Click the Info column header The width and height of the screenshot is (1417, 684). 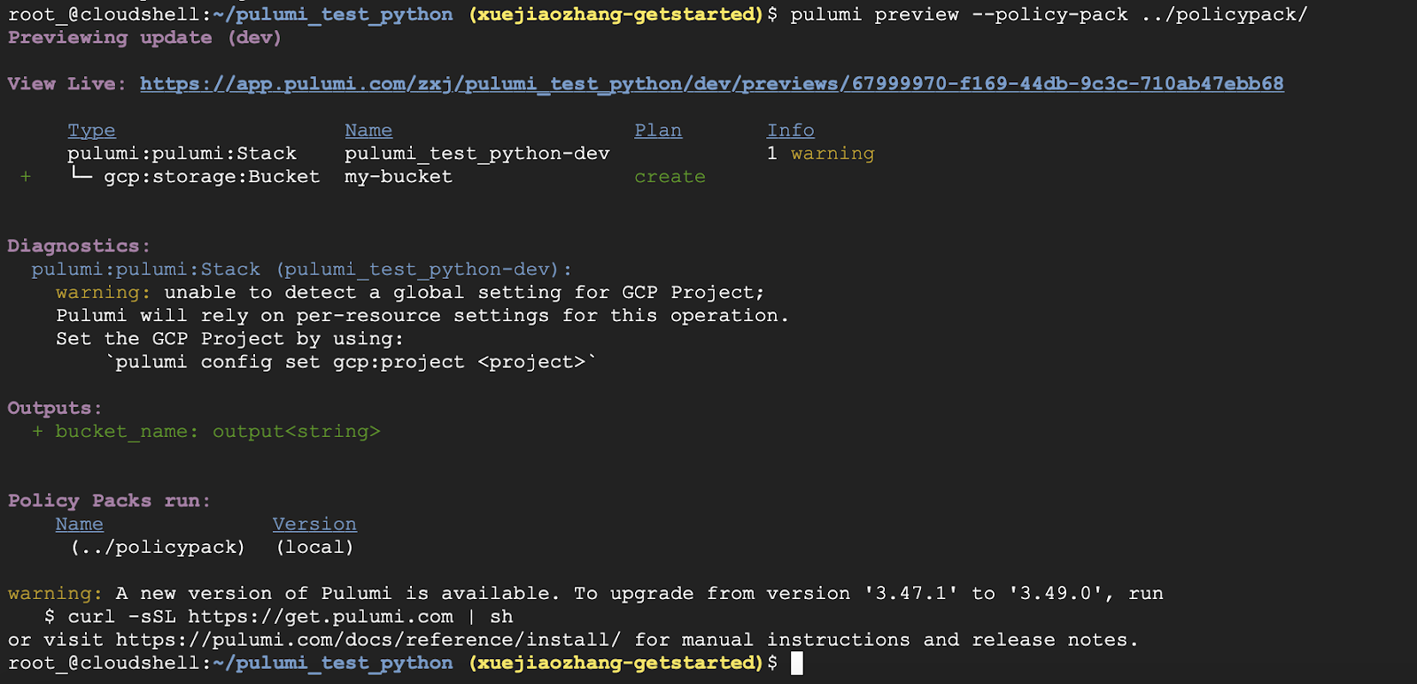click(790, 131)
